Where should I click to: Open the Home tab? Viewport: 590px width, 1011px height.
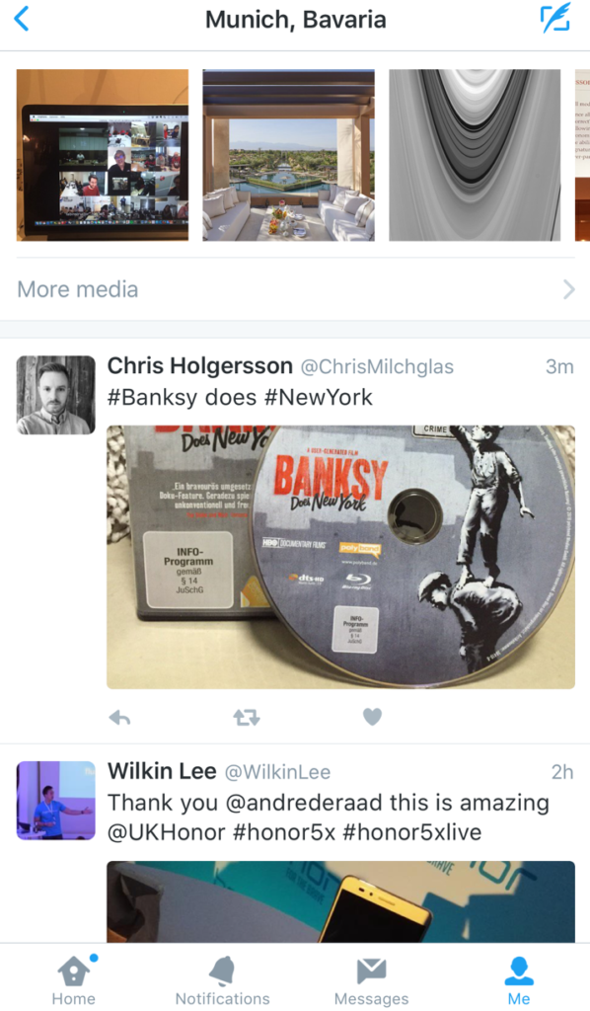point(74,979)
